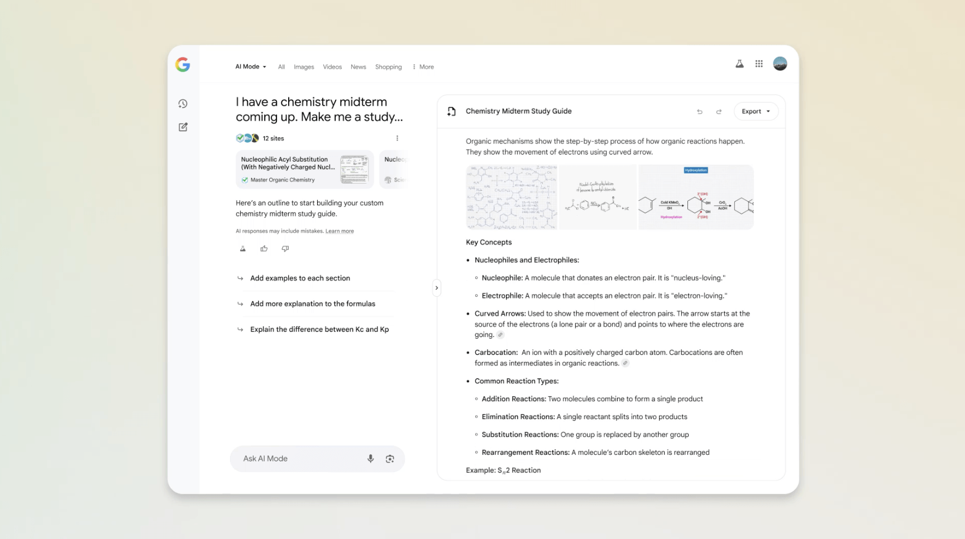Click the Rearrangement Reactions line
Image resolution: width=965 pixels, height=539 pixels.
click(x=596, y=453)
